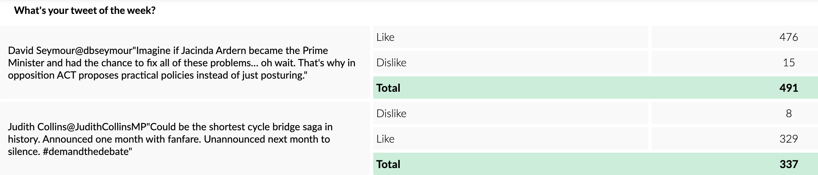Select the Total label in the 337 row

(x=389, y=165)
